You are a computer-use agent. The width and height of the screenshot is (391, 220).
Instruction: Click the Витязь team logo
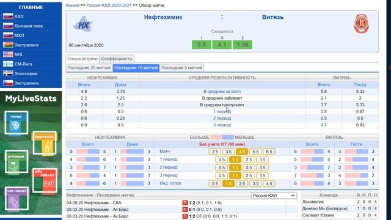(x=361, y=24)
